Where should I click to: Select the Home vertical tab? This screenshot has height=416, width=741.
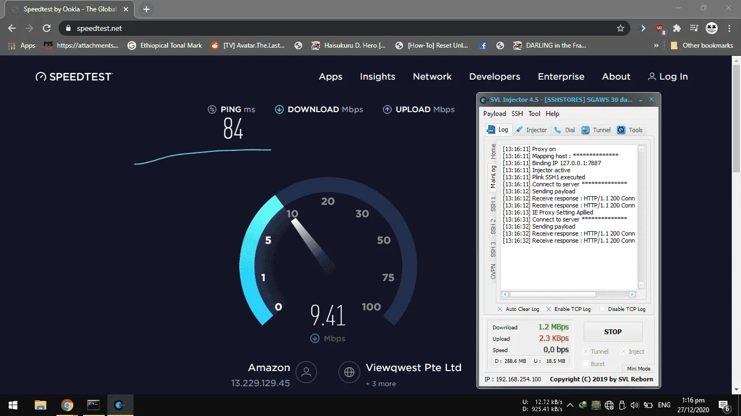coord(493,151)
